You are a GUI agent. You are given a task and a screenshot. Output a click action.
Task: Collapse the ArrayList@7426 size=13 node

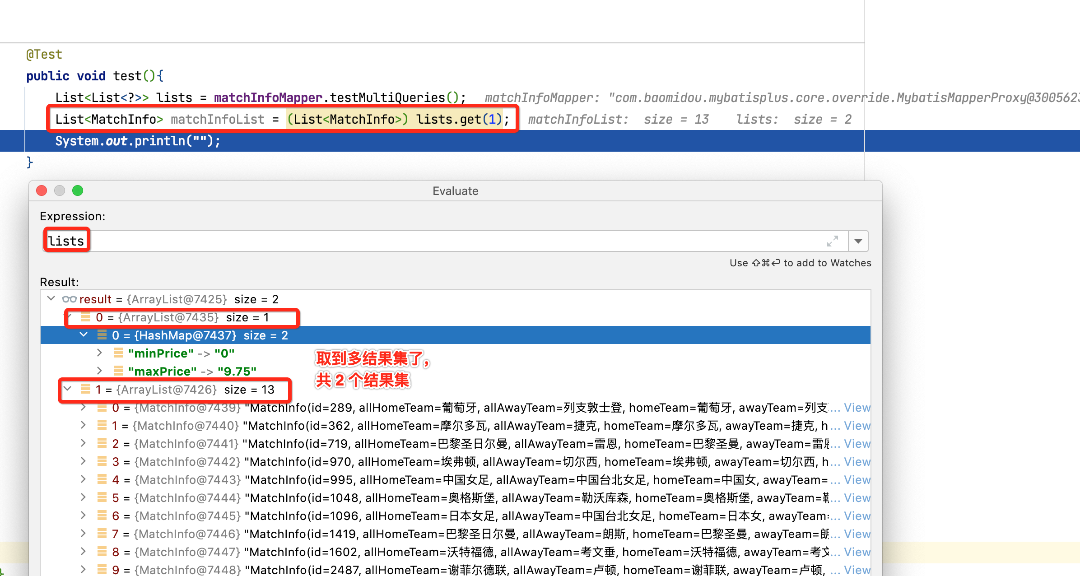(x=67, y=389)
